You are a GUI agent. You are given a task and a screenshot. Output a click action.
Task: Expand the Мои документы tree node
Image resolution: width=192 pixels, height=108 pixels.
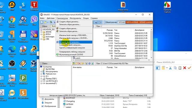(x=41, y=71)
